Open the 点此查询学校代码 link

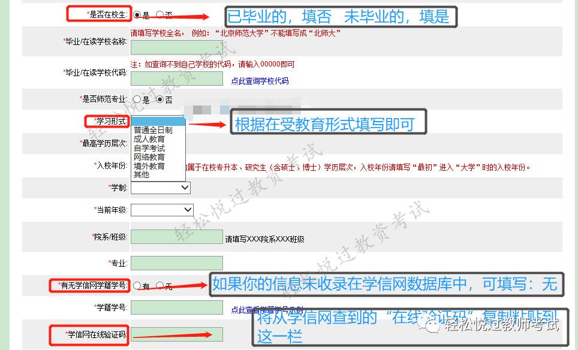point(260,81)
